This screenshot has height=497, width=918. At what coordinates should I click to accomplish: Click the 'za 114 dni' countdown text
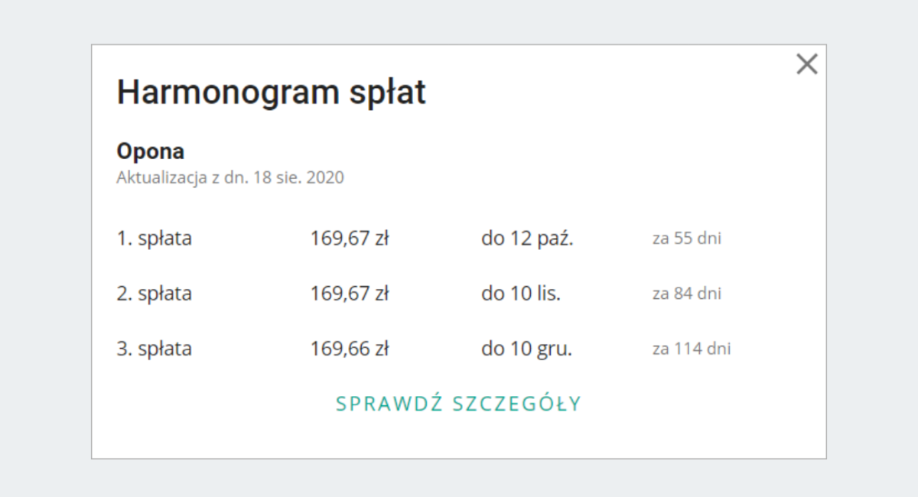(691, 349)
